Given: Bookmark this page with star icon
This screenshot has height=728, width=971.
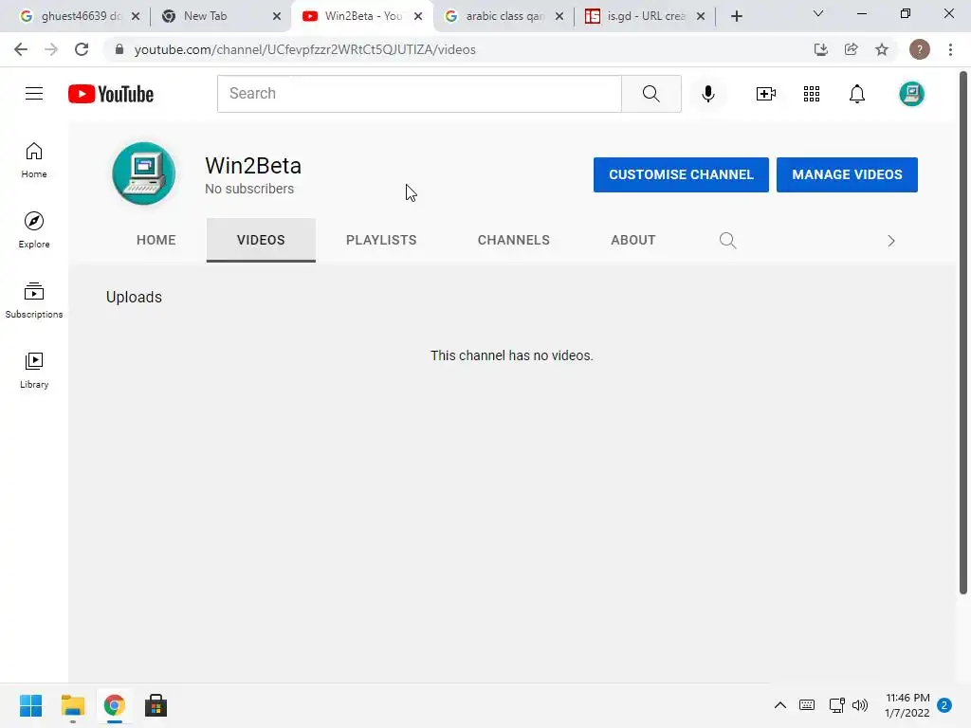Looking at the screenshot, I should (882, 49).
